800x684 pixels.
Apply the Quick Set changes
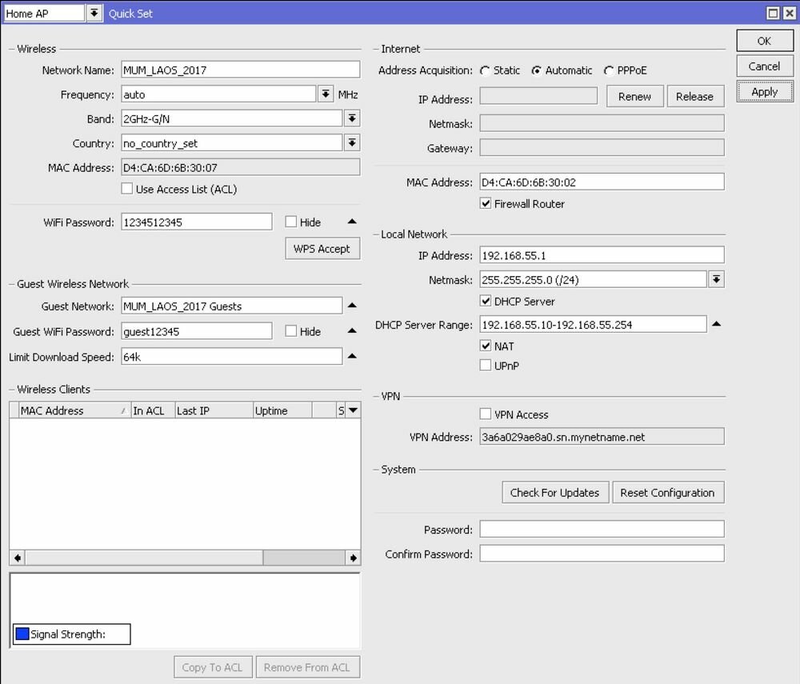tap(764, 92)
